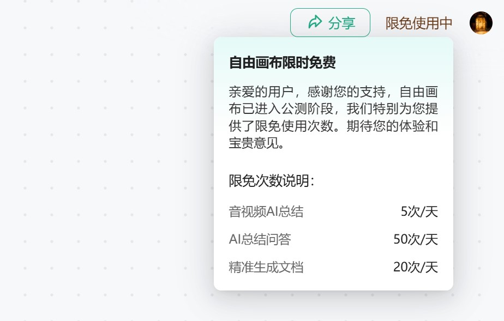Select the 音视频AI总结 row
Screen dimensions: 504x321
tap(266, 211)
